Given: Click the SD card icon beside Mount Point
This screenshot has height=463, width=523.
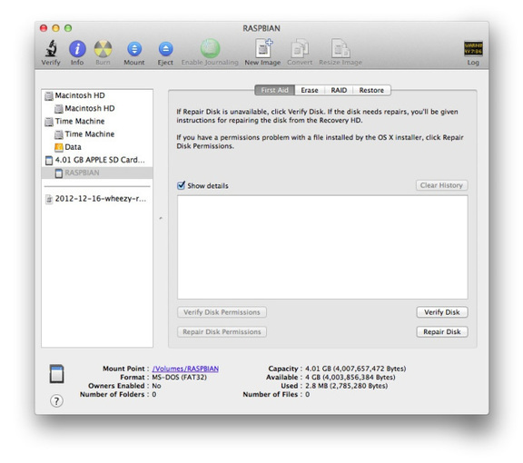Looking at the screenshot, I should pos(56,374).
